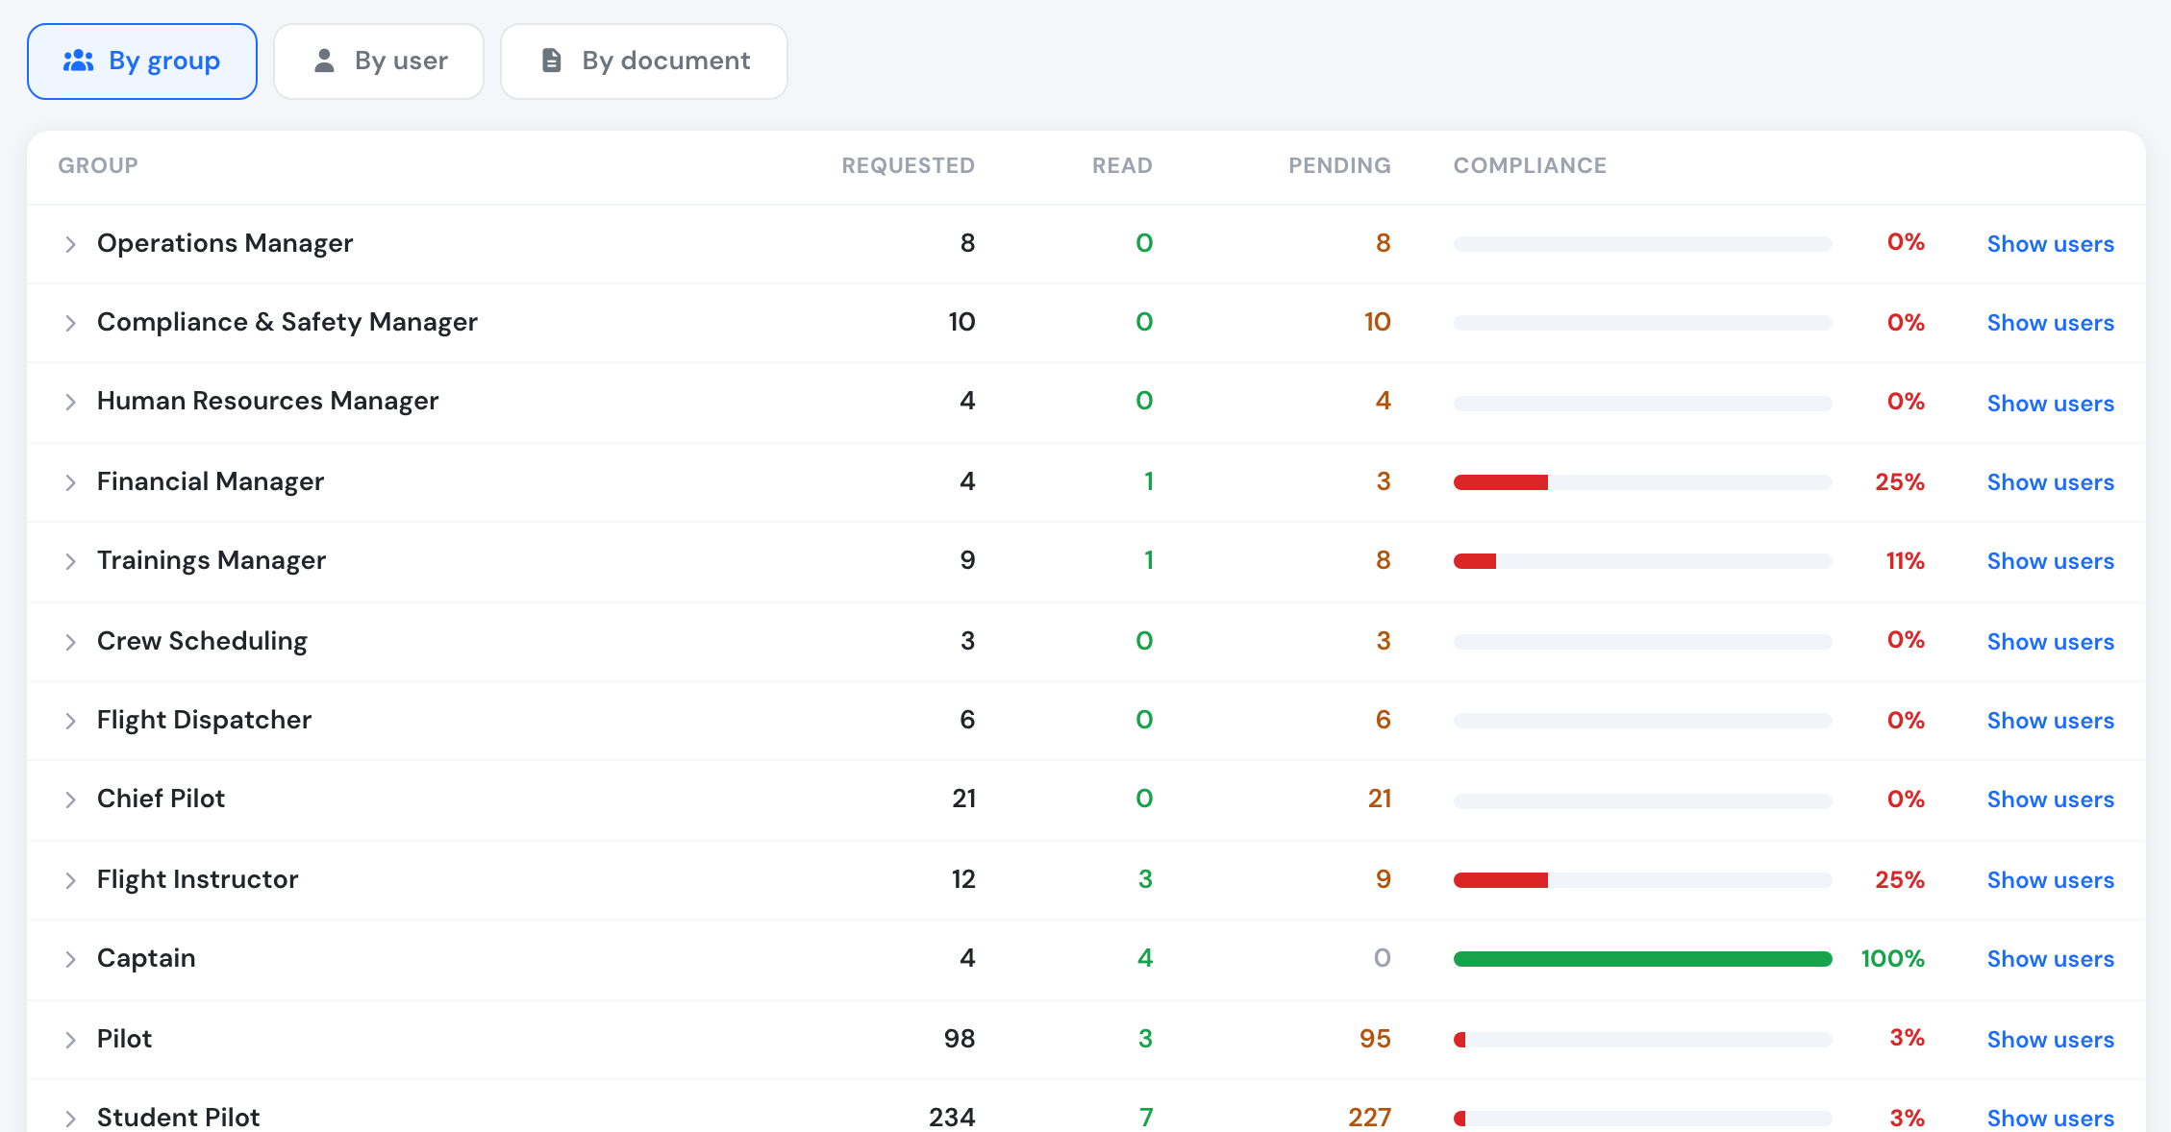Click the Financial Manager 25% compliance bar
Image resolution: width=2171 pixels, height=1132 pixels.
coord(1642,482)
